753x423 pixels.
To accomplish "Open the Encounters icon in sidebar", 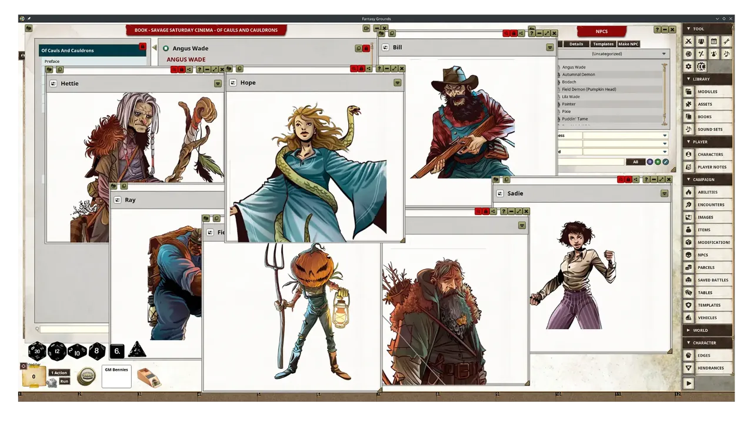I will (x=689, y=204).
